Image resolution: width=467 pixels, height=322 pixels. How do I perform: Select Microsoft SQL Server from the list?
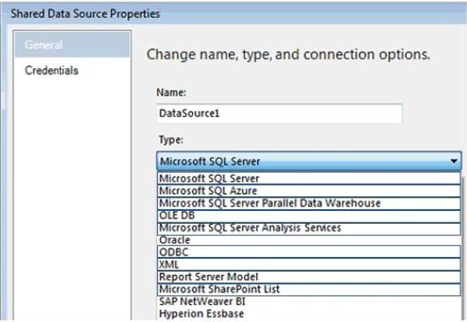(x=309, y=178)
